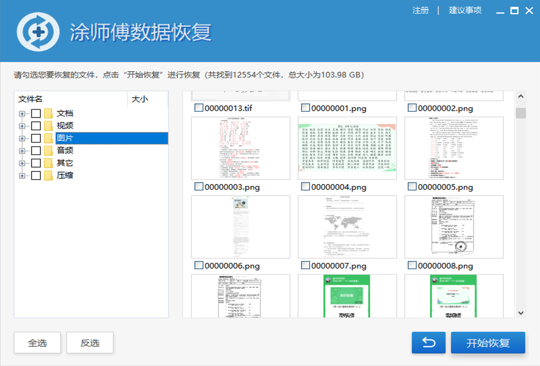Open the 建议事项 menu item

[x=465, y=10]
